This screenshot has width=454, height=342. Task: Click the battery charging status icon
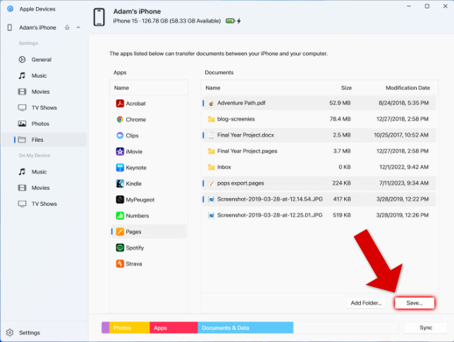coord(233,21)
